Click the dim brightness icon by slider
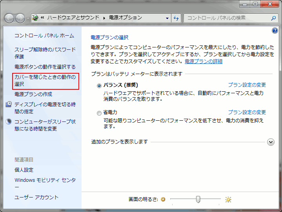 [163, 199]
